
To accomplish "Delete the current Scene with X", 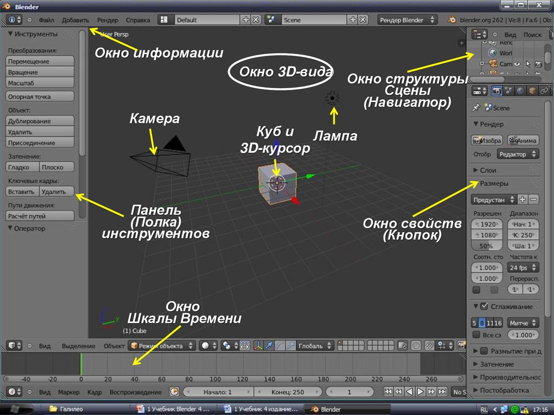I will [363, 20].
